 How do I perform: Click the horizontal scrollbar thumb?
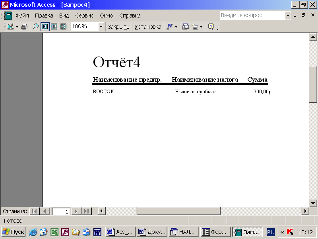point(178,211)
